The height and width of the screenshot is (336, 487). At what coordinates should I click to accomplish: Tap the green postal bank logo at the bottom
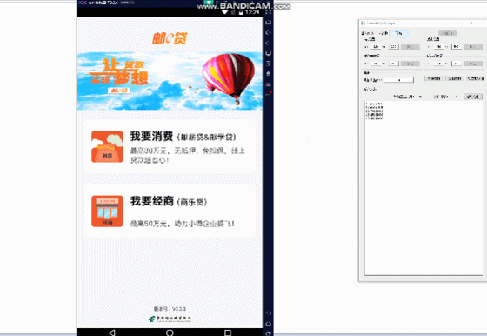(170, 319)
